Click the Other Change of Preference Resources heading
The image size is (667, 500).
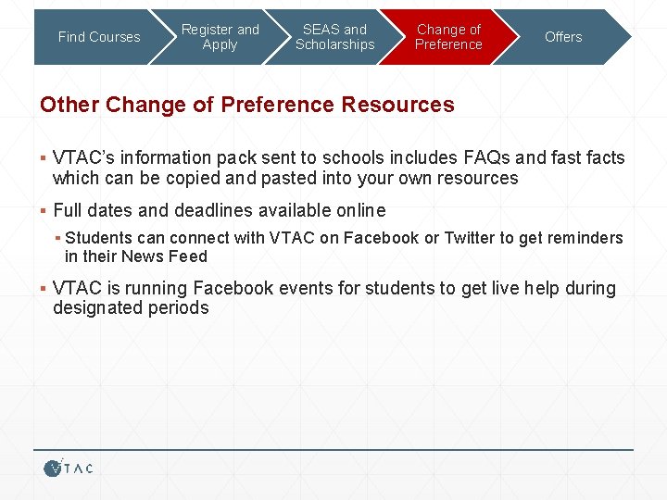(247, 105)
